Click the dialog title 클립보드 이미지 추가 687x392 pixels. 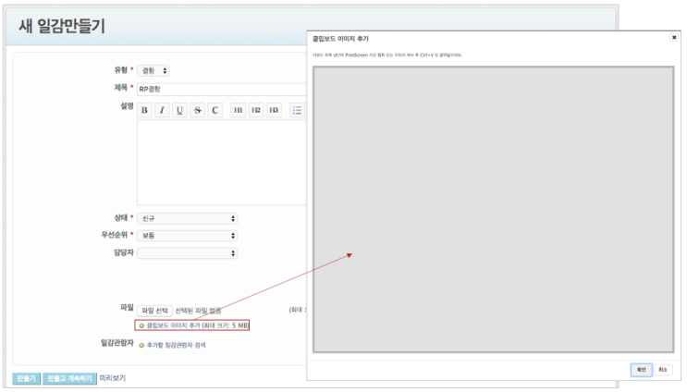[340, 39]
